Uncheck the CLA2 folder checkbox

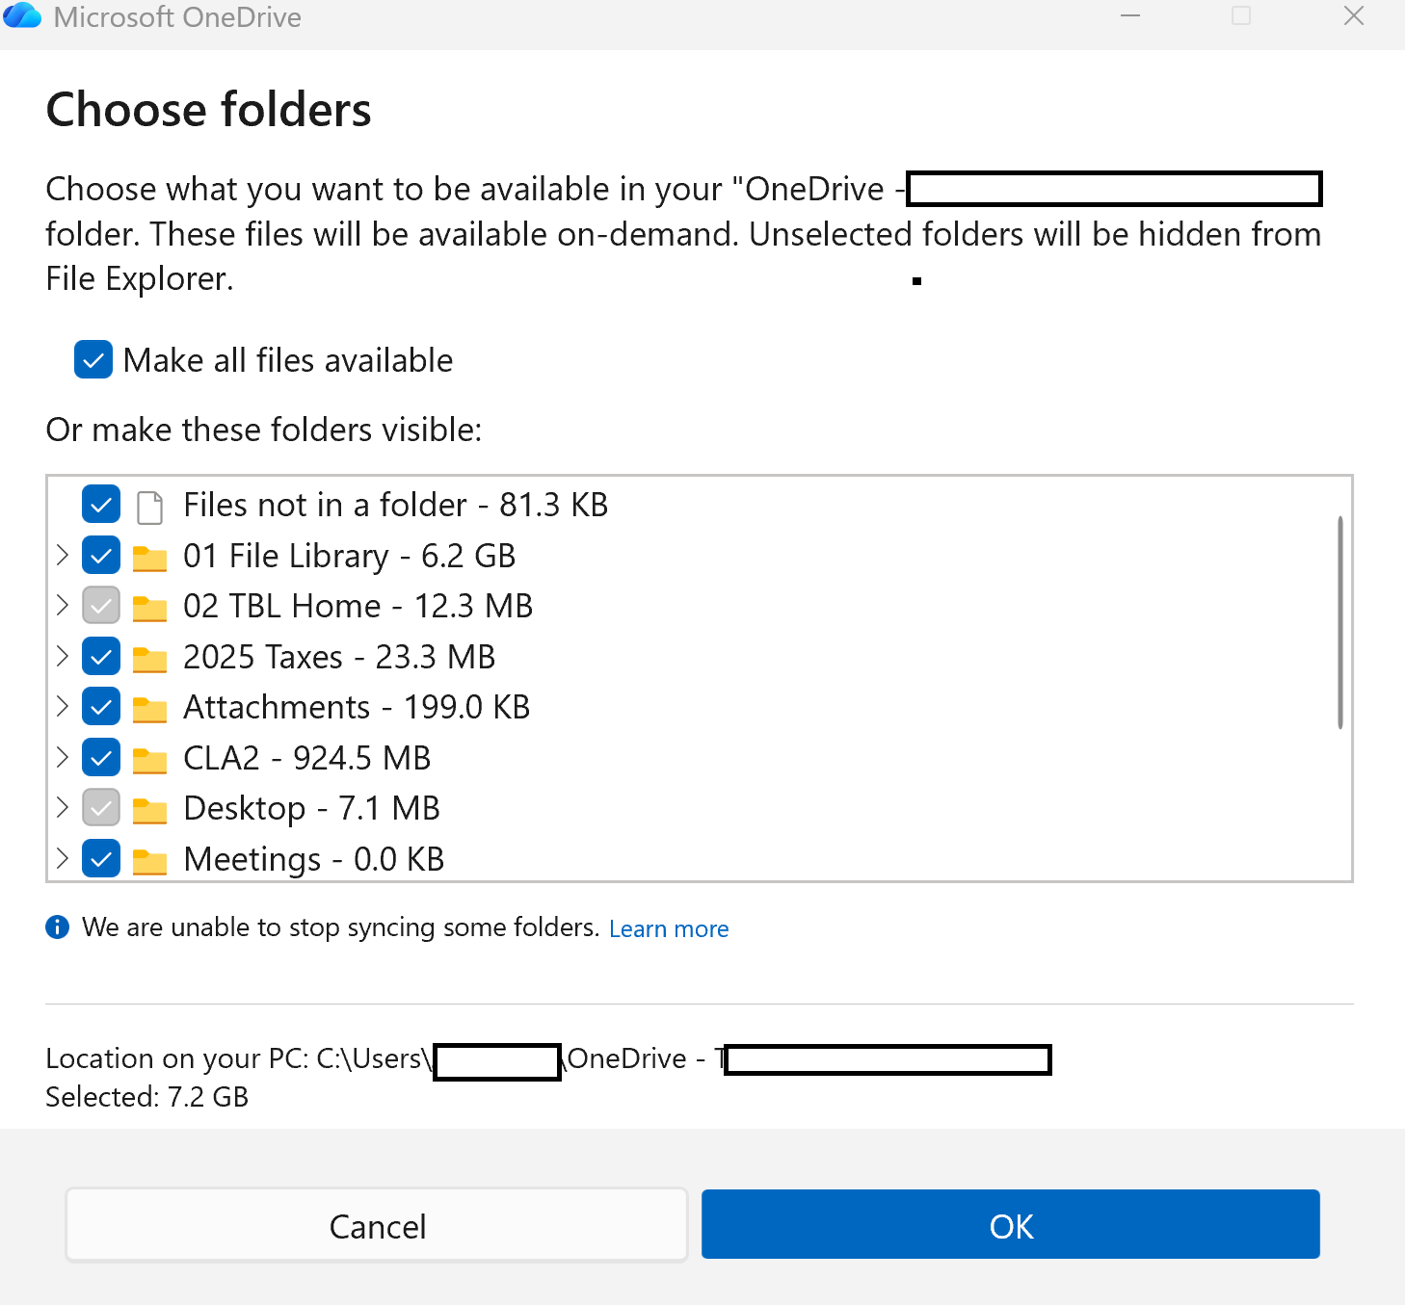point(101,757)
